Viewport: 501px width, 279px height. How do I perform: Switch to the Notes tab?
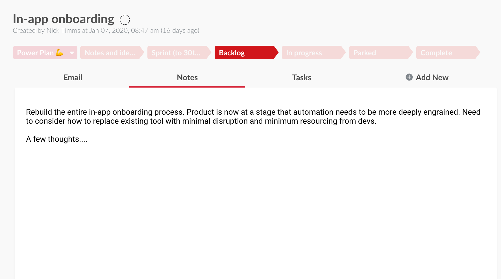click(187, 77)
